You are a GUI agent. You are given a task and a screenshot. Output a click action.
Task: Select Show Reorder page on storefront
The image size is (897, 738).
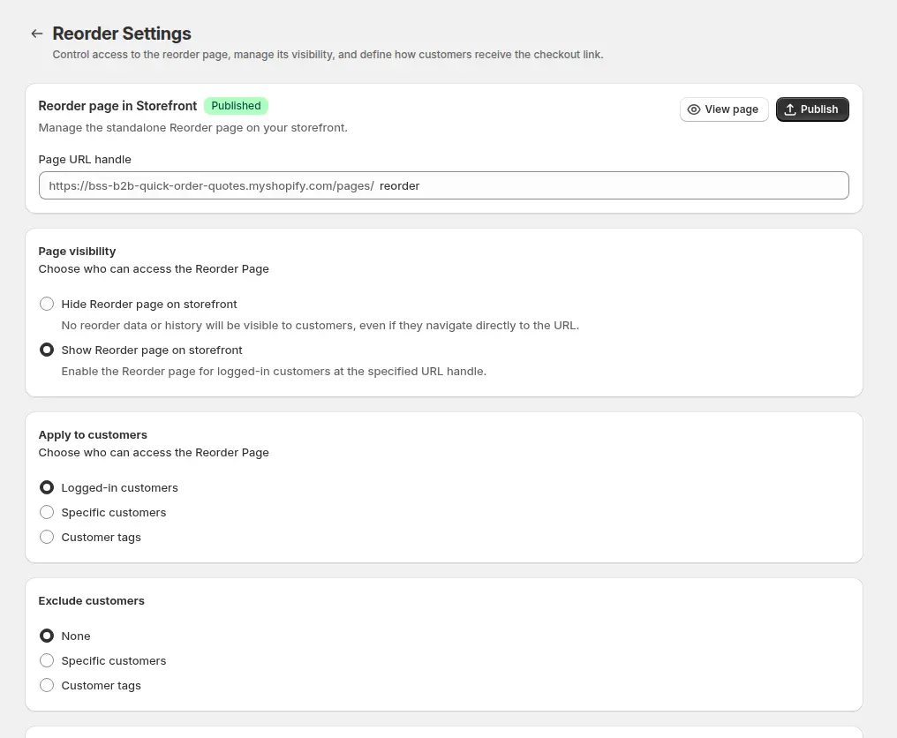tap(47, 350)
